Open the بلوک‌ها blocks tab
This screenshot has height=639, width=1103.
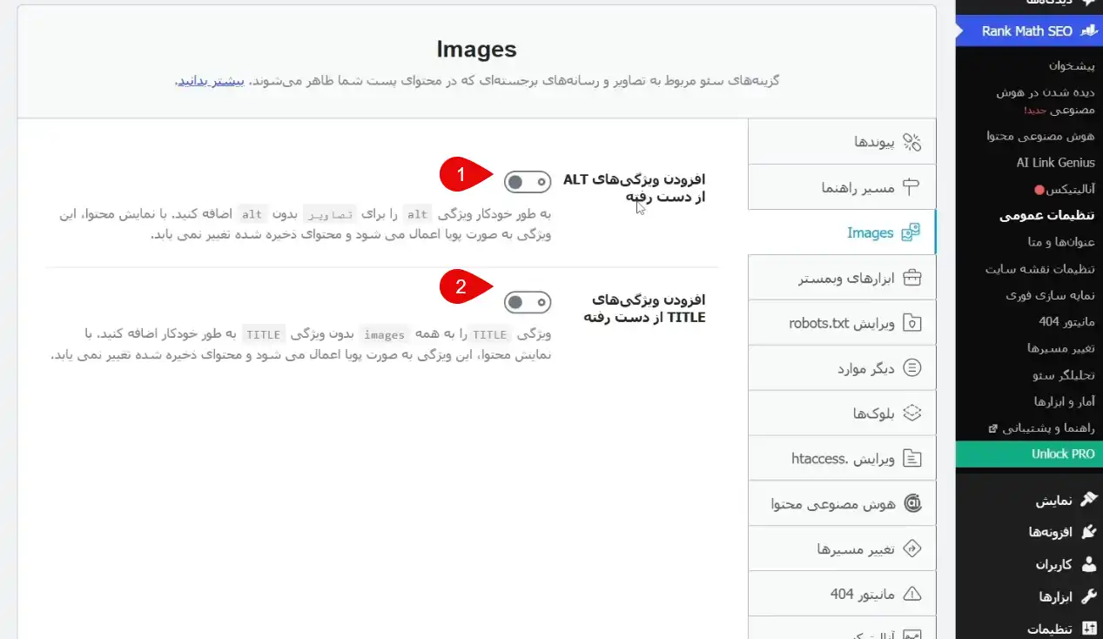pos(842,413)
